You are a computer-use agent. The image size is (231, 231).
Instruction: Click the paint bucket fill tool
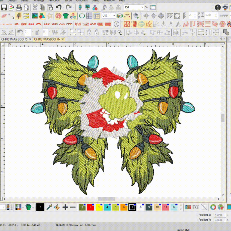(x=56, y=207)
